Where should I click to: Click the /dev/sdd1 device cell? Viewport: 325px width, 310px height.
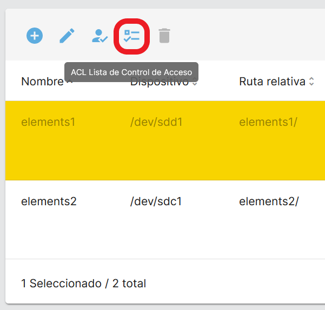[x=156, y=122]
